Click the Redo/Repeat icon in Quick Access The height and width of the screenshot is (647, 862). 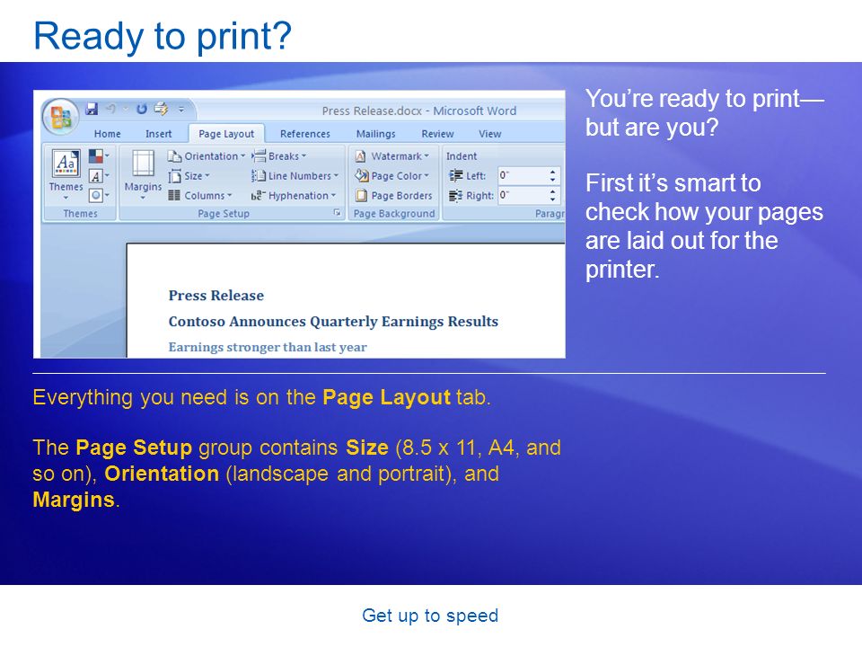[x=141, y=109]
